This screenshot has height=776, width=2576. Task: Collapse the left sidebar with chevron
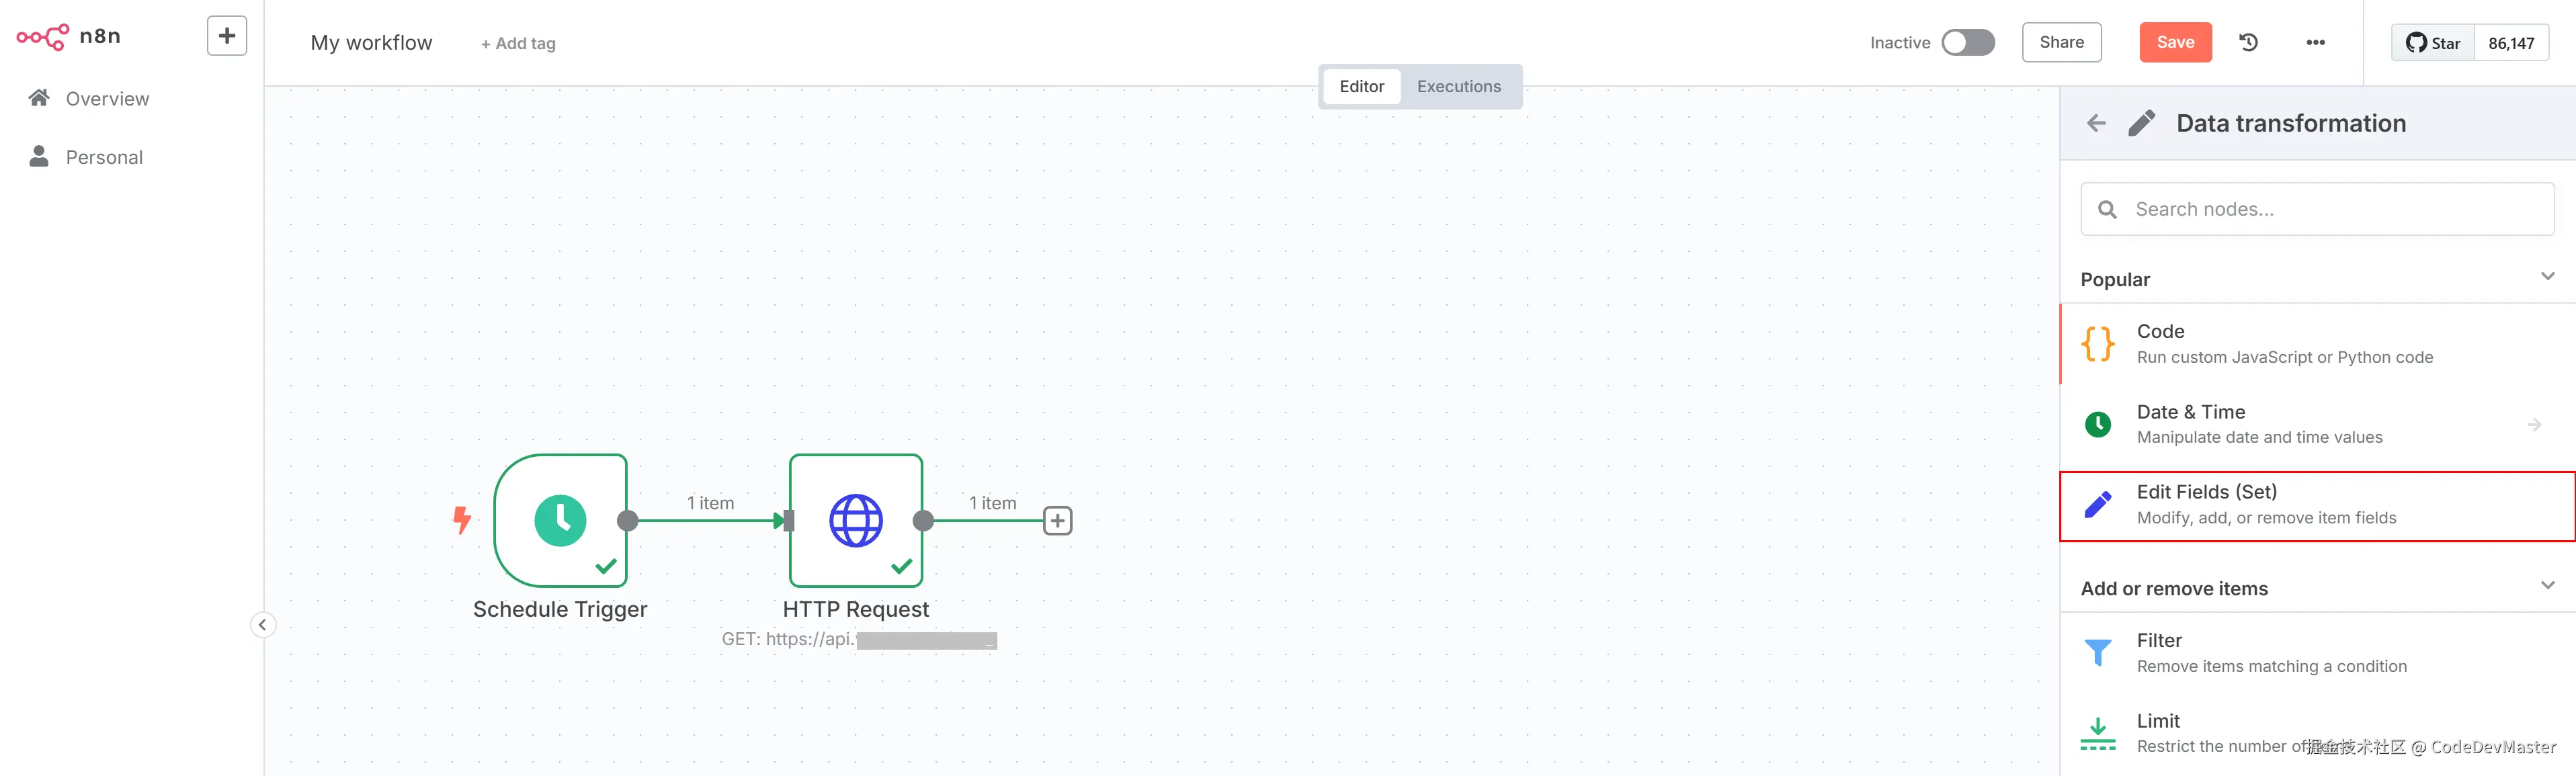pos(262,625)
